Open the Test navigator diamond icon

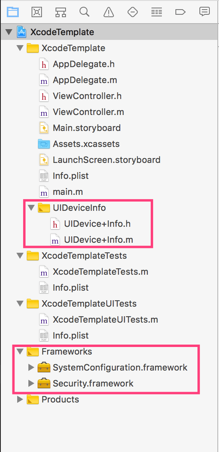click(132, 12)
